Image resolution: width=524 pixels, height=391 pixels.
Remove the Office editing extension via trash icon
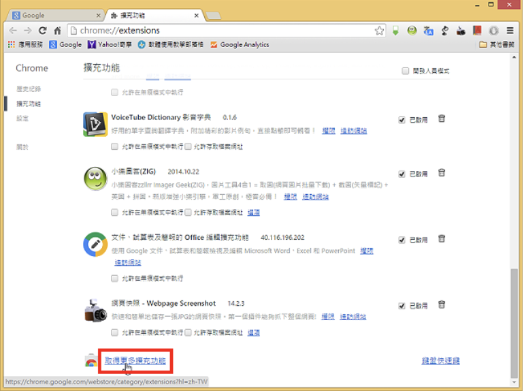tap(442, 239)
